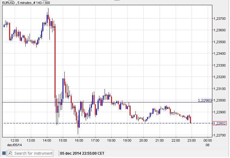Click the magnifier icon in search box

(x=10, y=153)
